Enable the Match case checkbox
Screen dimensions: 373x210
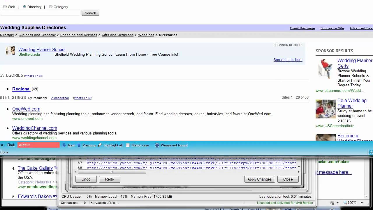pos(128,145)
